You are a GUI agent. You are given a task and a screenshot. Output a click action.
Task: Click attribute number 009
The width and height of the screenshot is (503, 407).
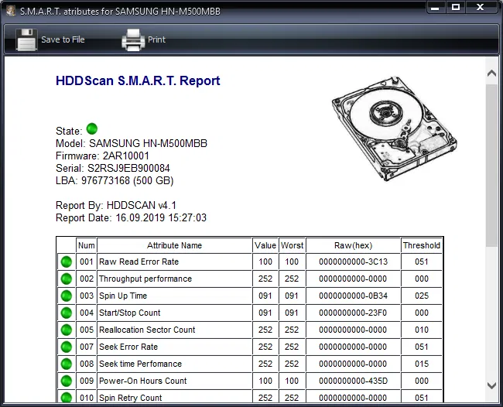pos(87,381)
